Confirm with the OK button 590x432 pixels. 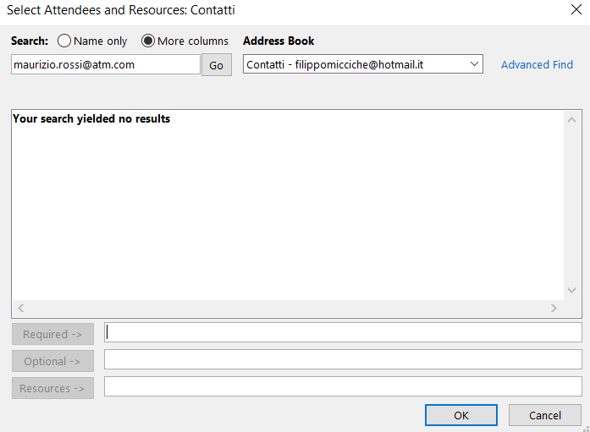tap(461, 415)
